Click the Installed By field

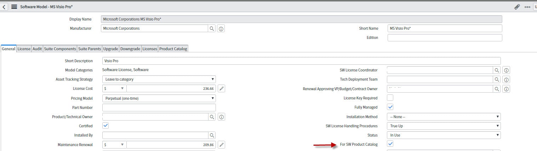(155, 135)
